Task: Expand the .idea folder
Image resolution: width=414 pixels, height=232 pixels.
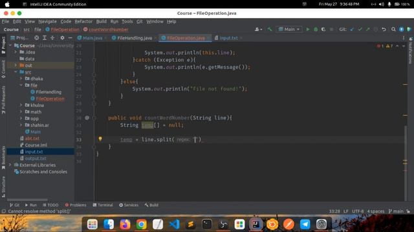Action: click(16, 52)
